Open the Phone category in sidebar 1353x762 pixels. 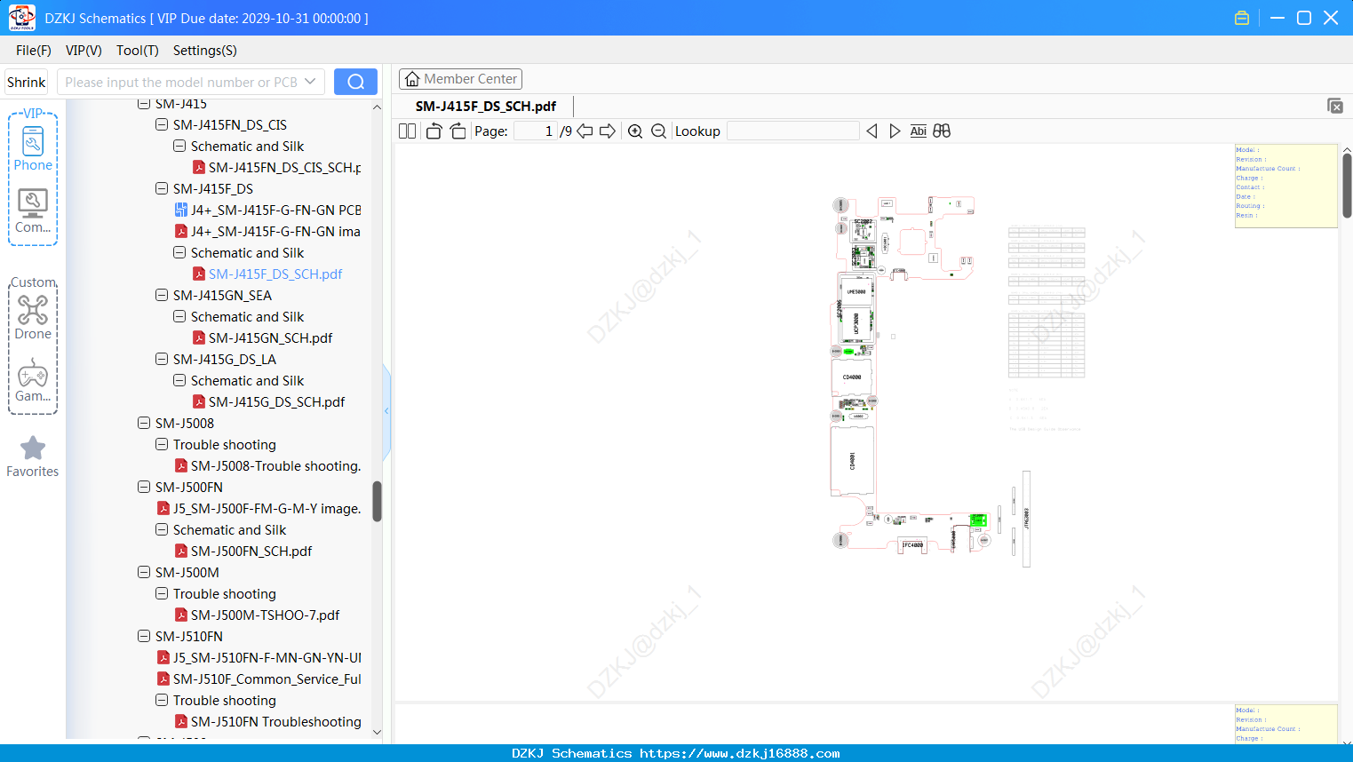(x=33, y=149)
